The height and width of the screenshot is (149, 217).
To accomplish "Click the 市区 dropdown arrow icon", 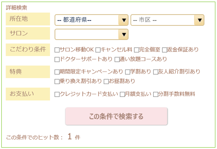I will (199, 20).
